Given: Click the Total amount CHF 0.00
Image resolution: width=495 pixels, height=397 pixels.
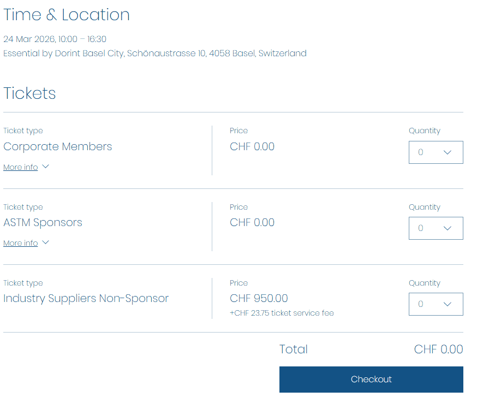Looking at the screenshot, I should click(x=438, y=349).
